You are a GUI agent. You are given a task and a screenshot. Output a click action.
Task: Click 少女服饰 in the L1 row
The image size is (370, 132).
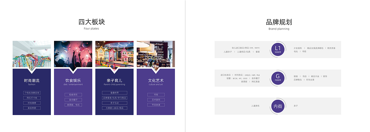tap(298, 48)
